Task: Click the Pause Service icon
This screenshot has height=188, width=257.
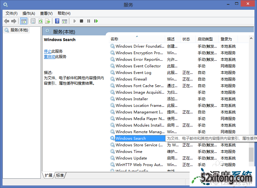Action: [89, 21]
